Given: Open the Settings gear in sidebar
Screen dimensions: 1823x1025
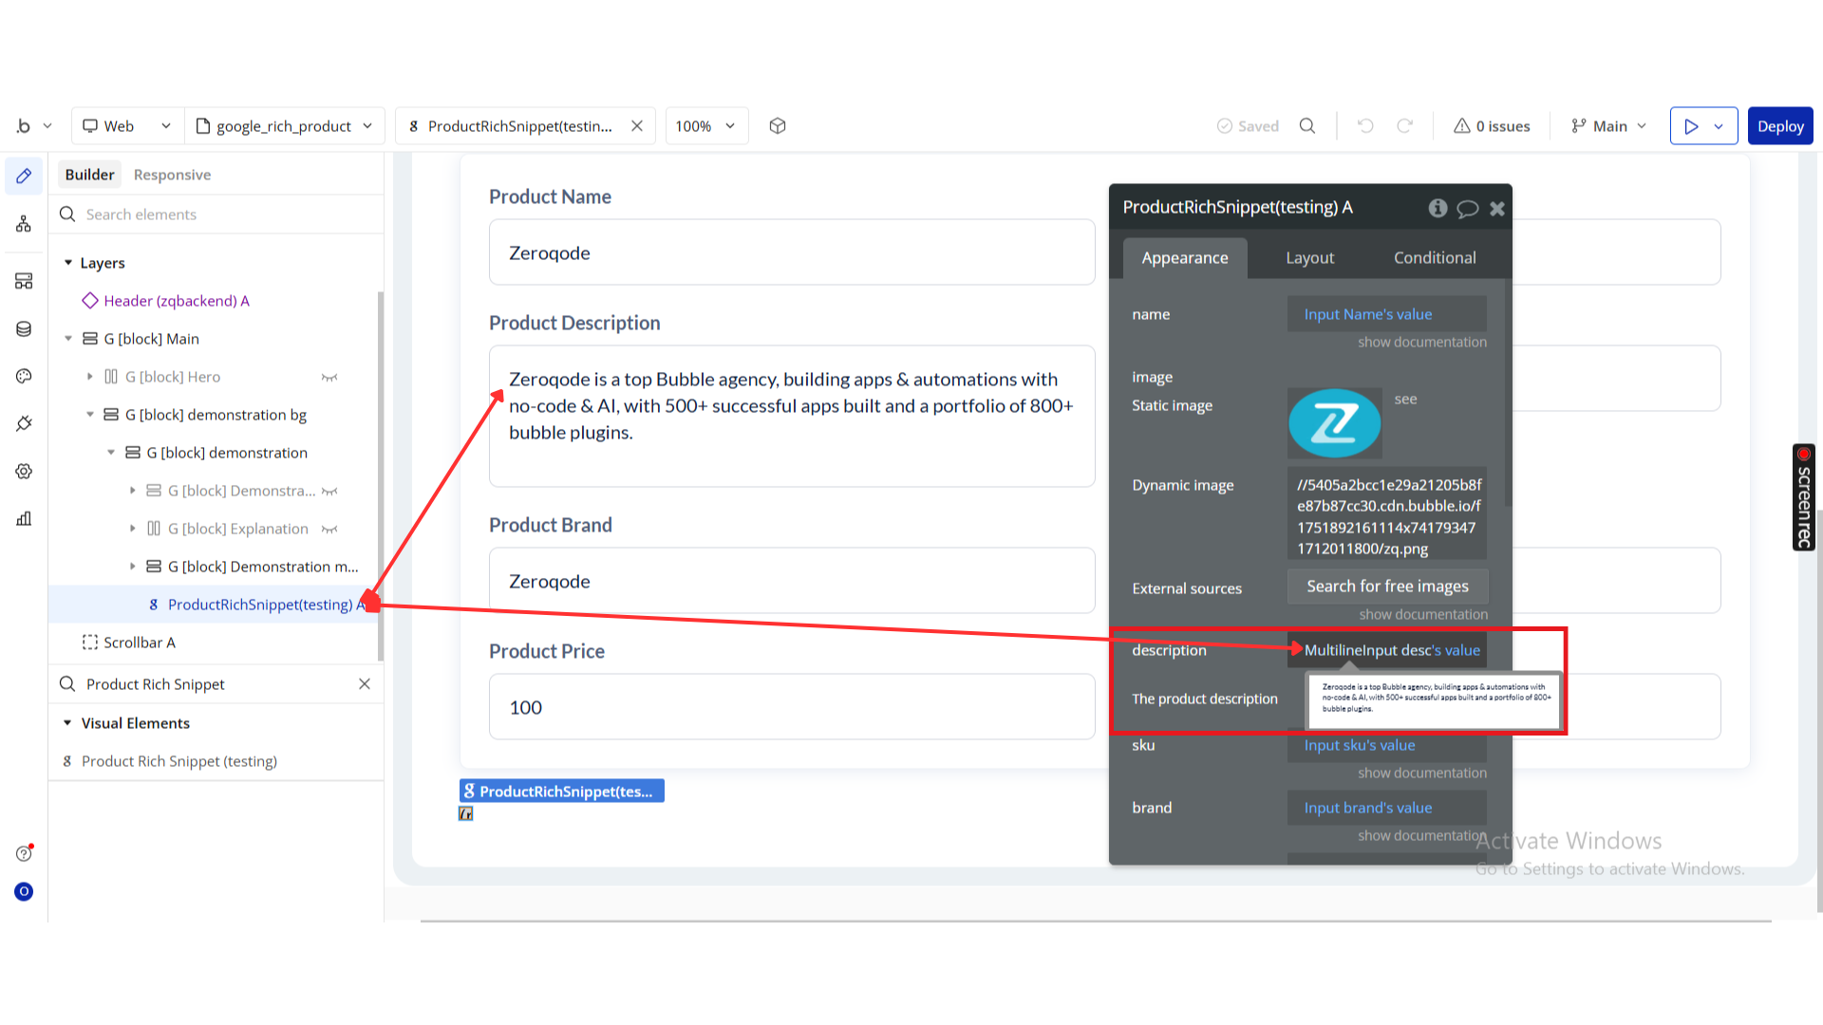Looking at the screenshot, I should [24, 472].
